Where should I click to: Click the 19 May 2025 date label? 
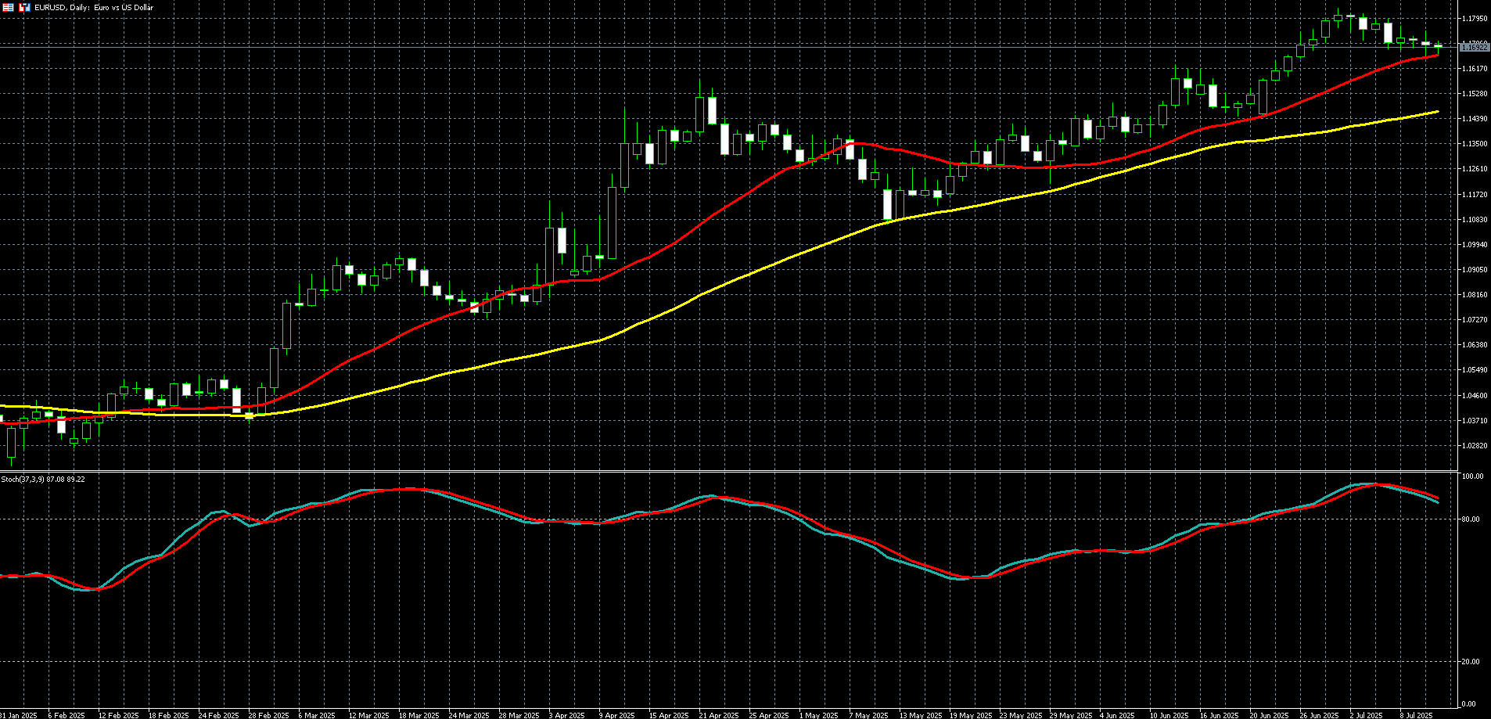click(970, 715)
